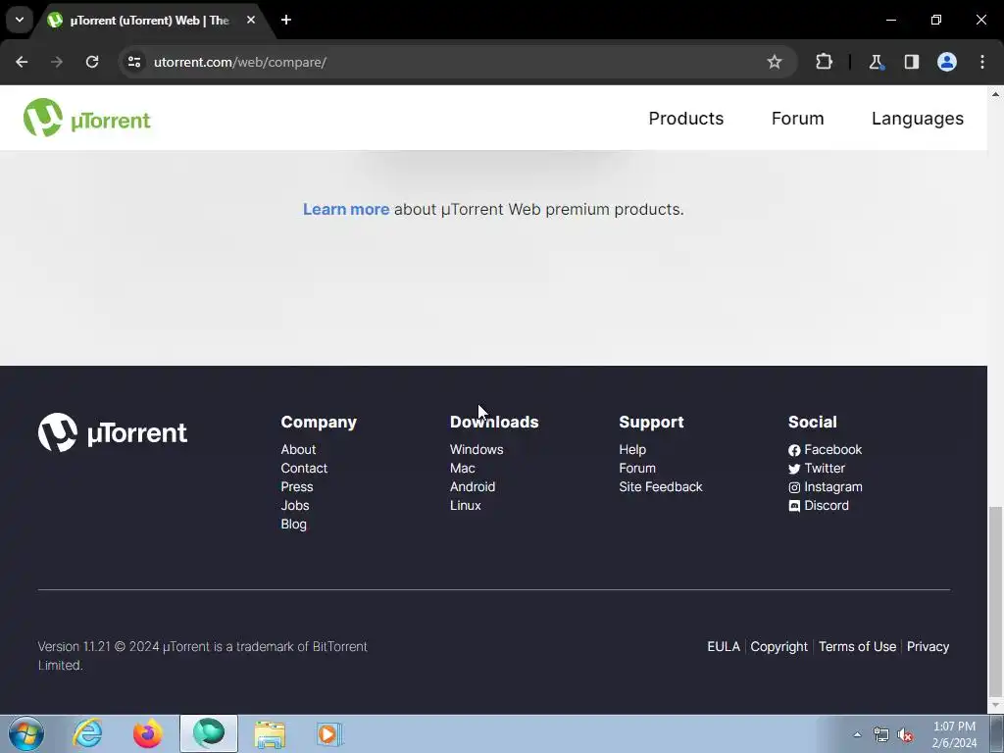1004x753 pixels.
Task: Open the browser extensions puzzle icon
Action: tap(824, 62)
